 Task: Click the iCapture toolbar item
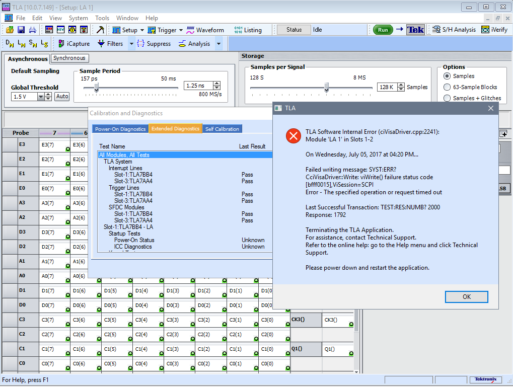pyautogui.click(x=74, y=43)
